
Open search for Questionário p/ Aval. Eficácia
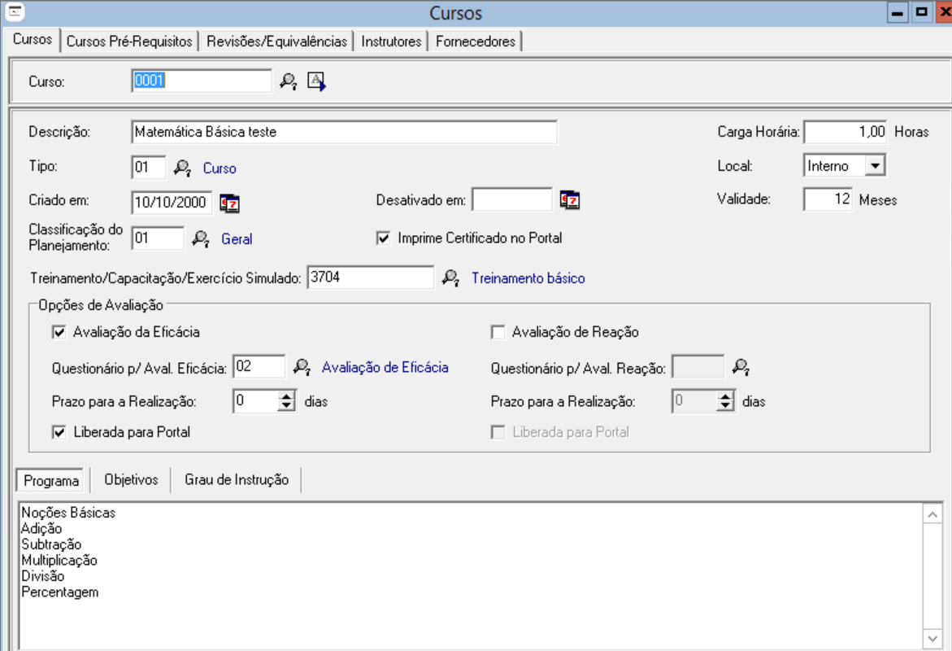pyautogui.click(x=302, y=368)
